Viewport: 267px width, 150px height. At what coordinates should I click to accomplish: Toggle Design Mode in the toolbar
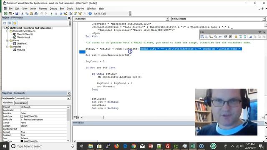pos(65,13)
